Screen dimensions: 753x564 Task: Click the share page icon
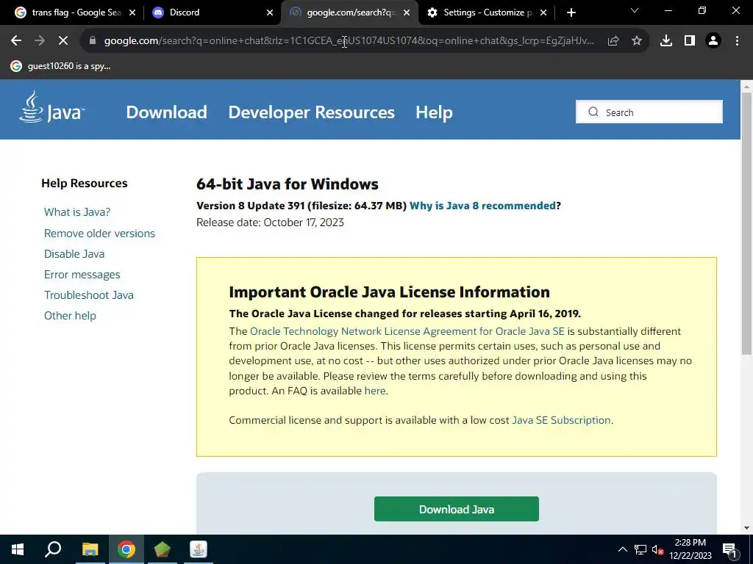coord(613,41)
